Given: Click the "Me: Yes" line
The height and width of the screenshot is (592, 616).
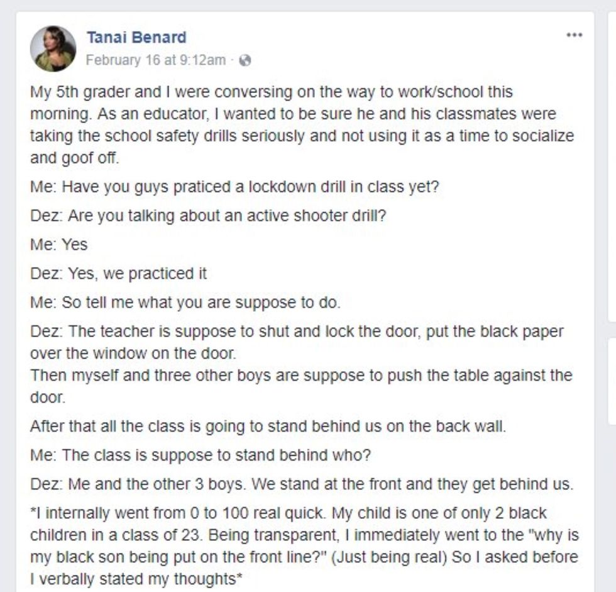Looking at the screenshot, I should [x=59, y=244].
